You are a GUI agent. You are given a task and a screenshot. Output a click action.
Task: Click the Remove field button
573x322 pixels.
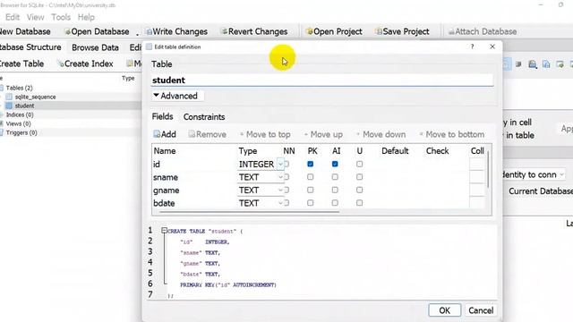pos(207,134)
